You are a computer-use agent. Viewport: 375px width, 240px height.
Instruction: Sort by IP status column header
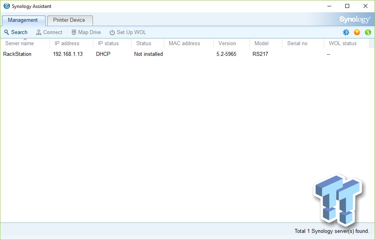pyautogui.click(x=112, y=44)
